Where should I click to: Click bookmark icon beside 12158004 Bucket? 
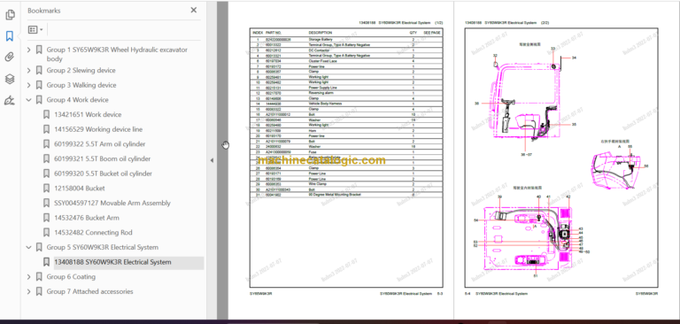tap(46, 189)
